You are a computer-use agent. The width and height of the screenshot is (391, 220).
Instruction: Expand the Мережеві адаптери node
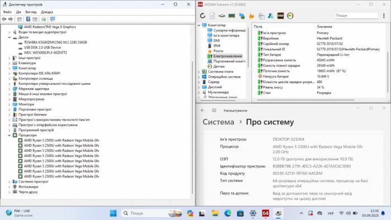pos(9,89)
